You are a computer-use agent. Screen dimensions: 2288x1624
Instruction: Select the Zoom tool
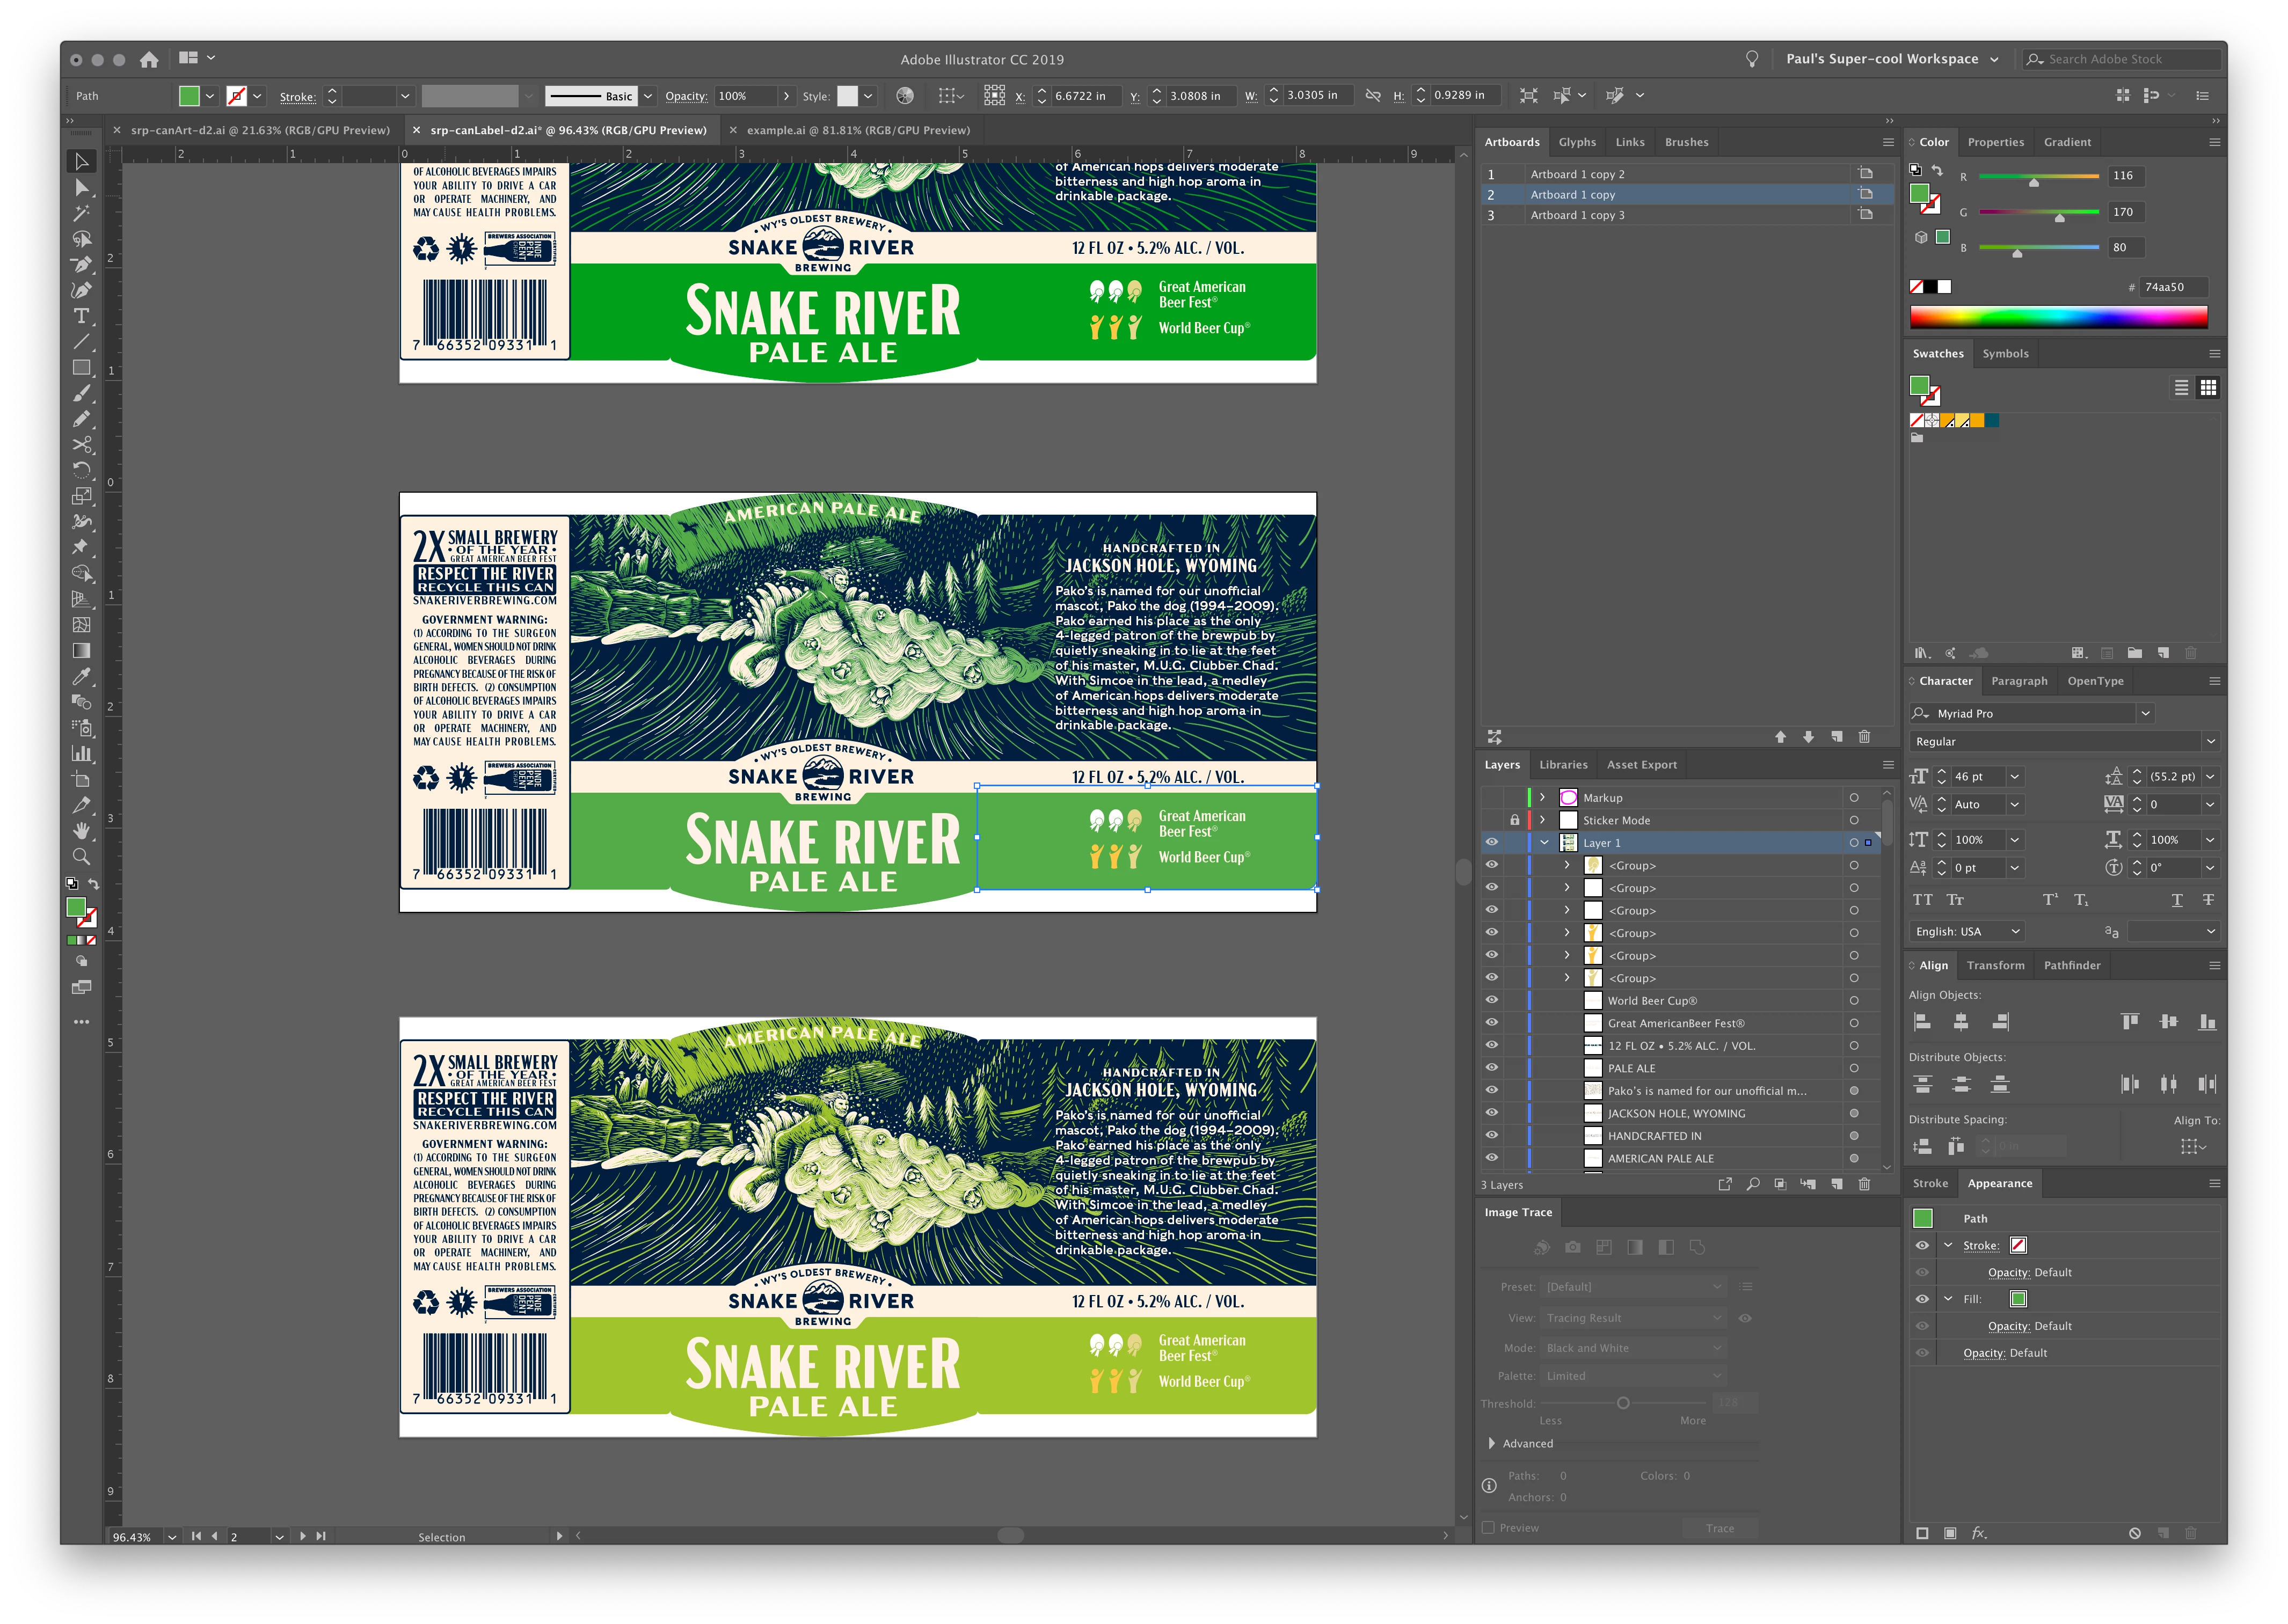click(82, 857)
